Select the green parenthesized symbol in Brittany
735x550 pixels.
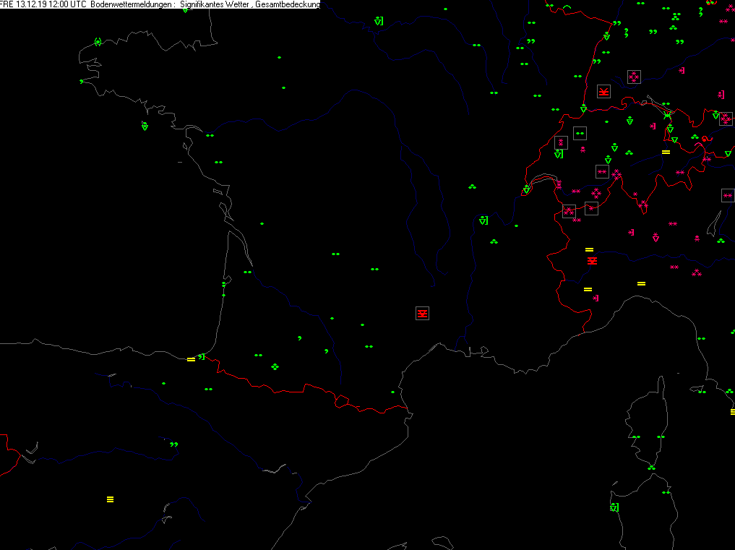point(98,42)
